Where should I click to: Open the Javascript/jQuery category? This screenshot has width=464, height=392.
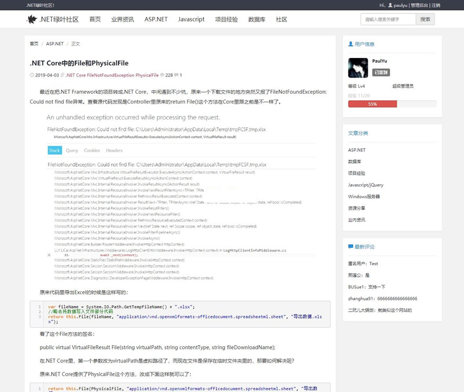(366, 185)
